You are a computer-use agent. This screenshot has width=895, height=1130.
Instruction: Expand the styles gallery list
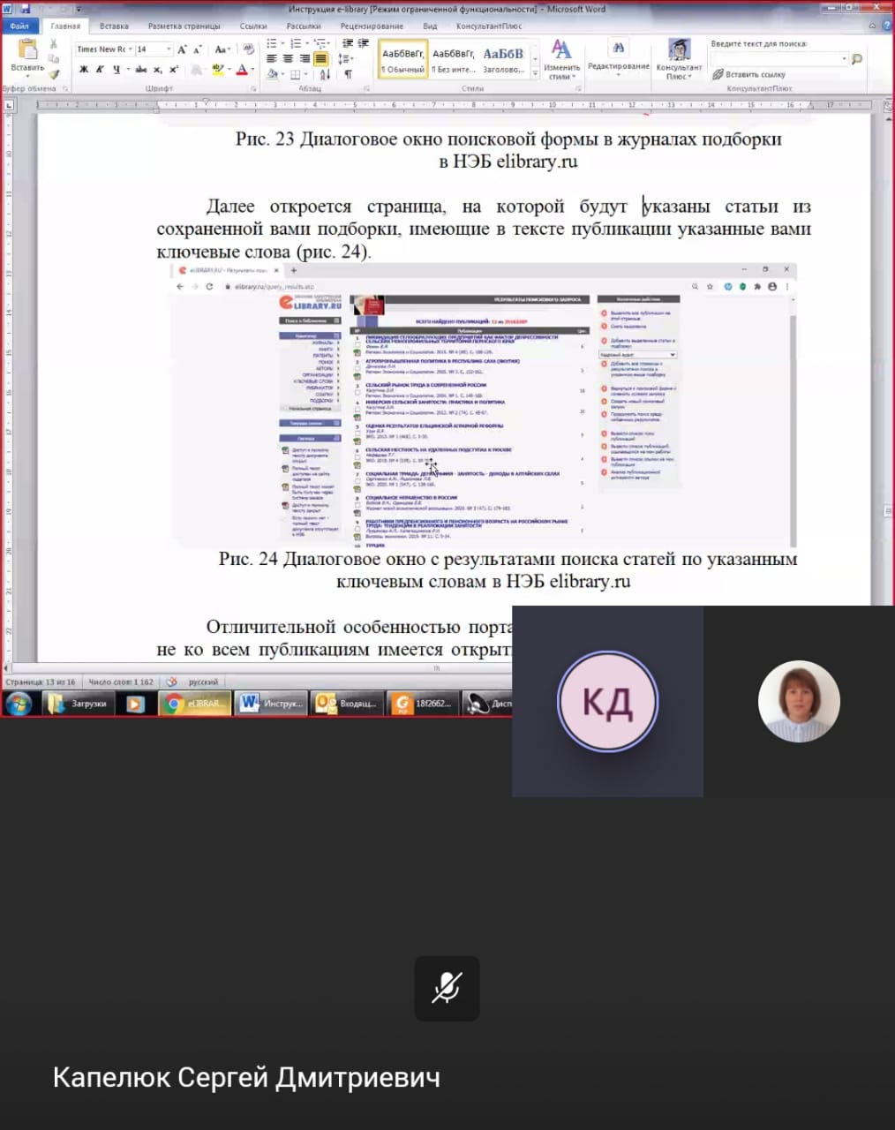point(535,74)
